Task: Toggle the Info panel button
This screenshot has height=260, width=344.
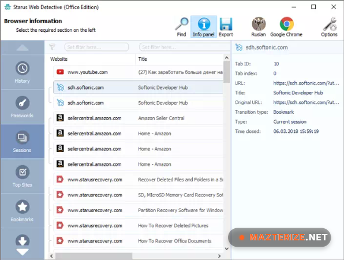Action: point(204,27)
